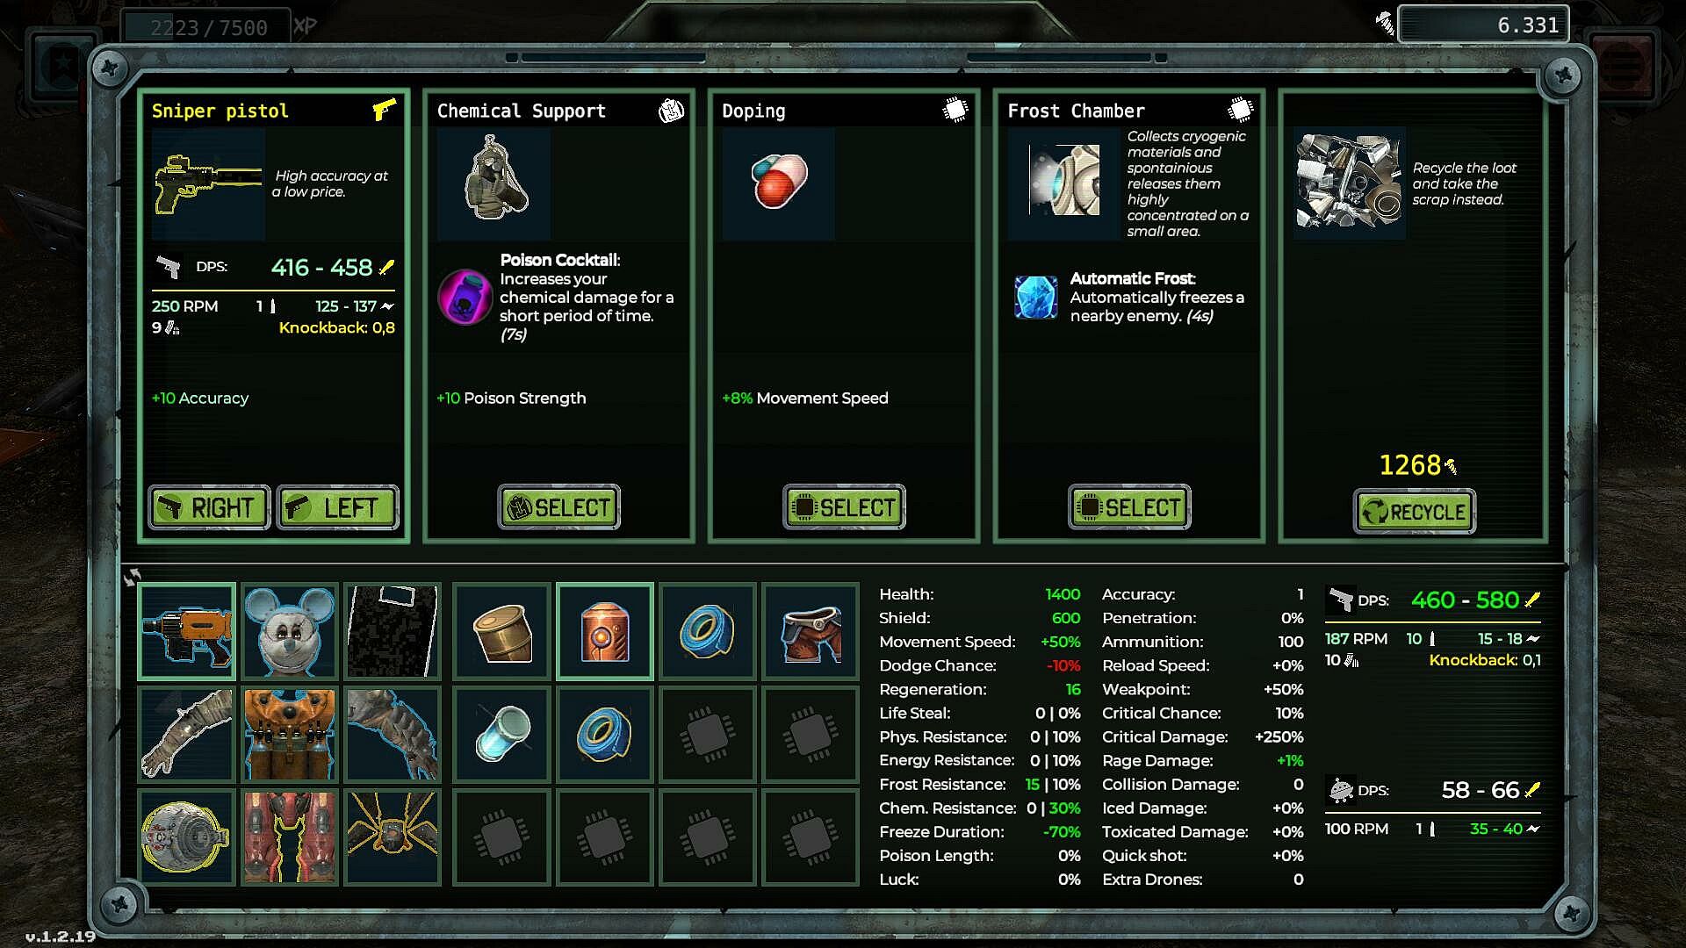1686x948 pixels.
Task: Equip Sniper pistol to LEFT hand
Action: tap(338, 507)
